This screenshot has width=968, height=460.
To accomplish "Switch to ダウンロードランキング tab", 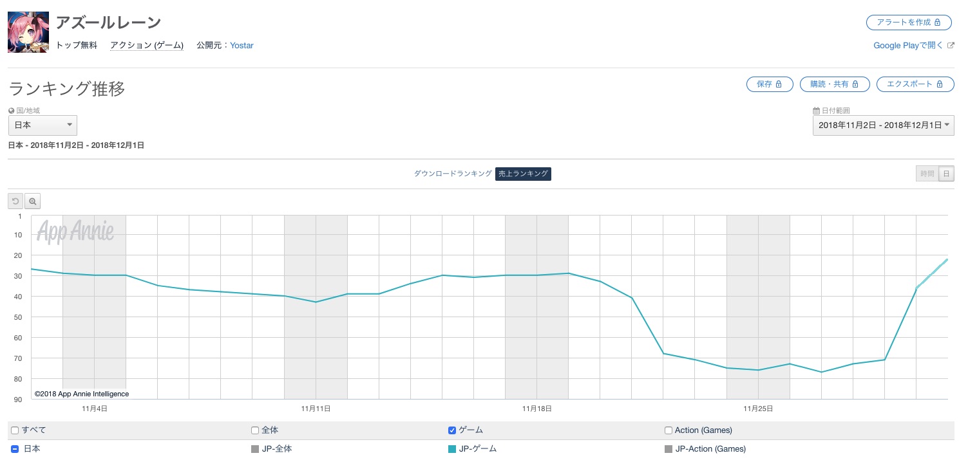I will click(452, 174).
